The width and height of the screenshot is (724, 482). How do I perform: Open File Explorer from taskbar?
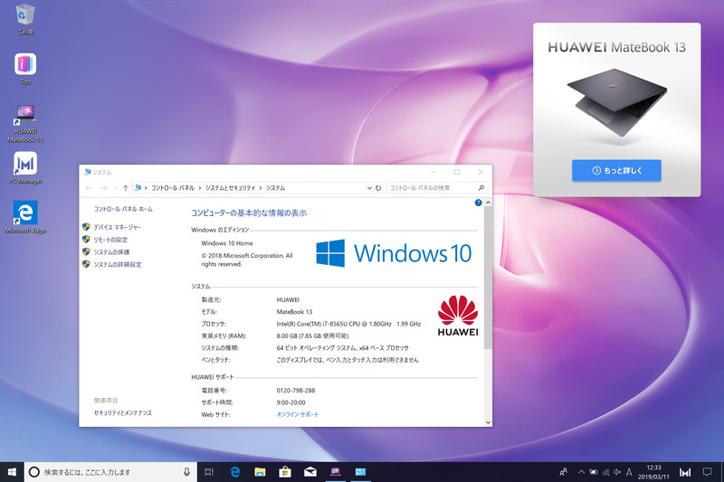260,472
